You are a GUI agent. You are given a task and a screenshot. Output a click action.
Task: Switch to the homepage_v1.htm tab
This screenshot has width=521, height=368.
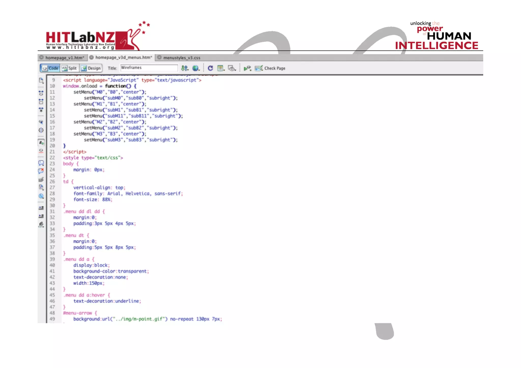click(64, 58)
